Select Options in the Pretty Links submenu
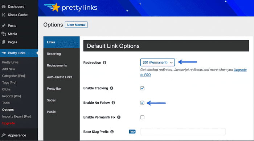The width and height of the screenshot is (254, 141). 8,110
